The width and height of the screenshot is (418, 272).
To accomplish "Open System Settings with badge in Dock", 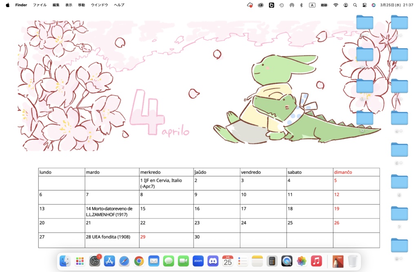I will 95,261.
